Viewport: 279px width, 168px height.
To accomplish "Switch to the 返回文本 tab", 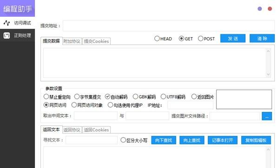I will 51,129.
